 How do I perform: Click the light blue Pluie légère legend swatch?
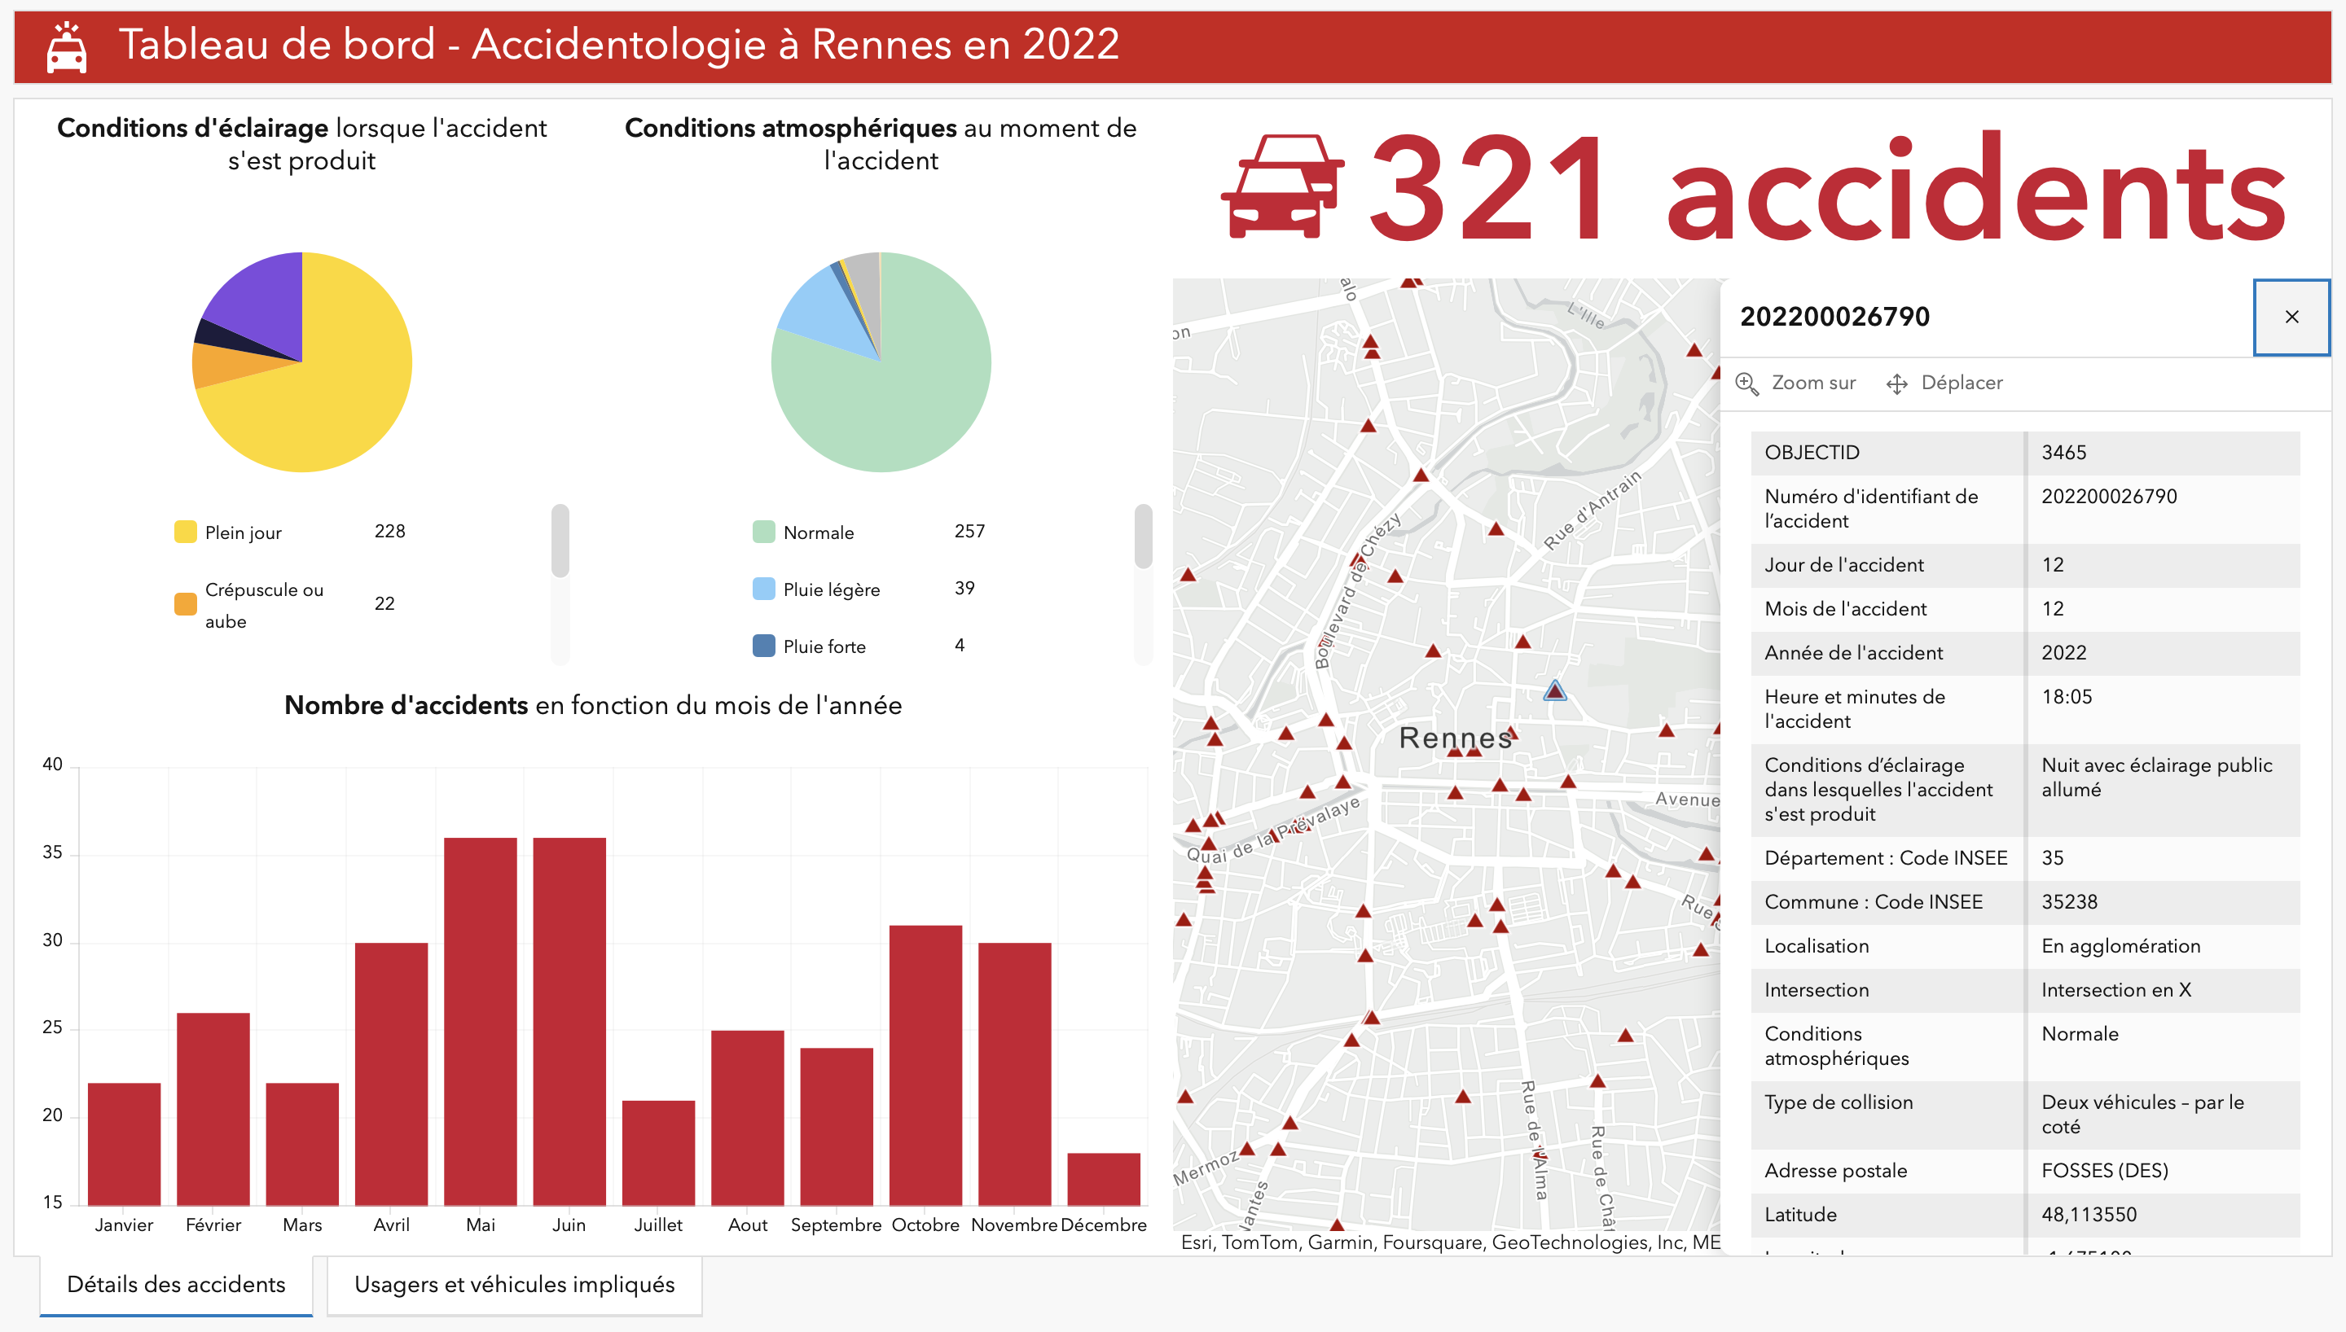click(763, 588)
